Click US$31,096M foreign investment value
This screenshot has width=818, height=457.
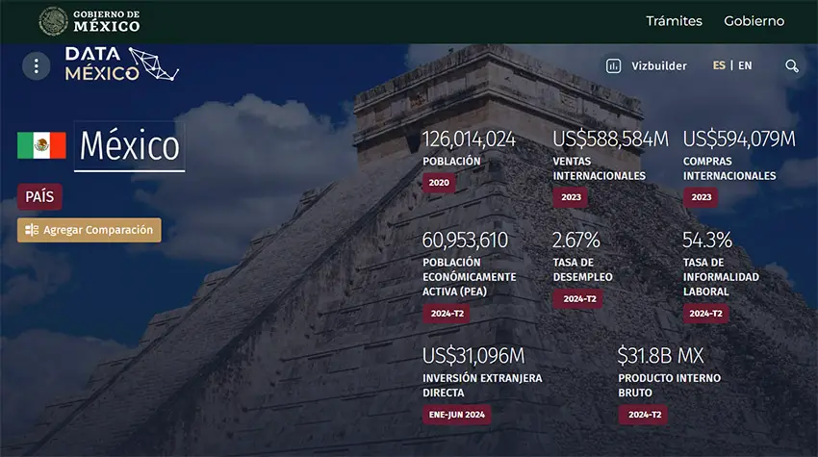click(473, 356)
